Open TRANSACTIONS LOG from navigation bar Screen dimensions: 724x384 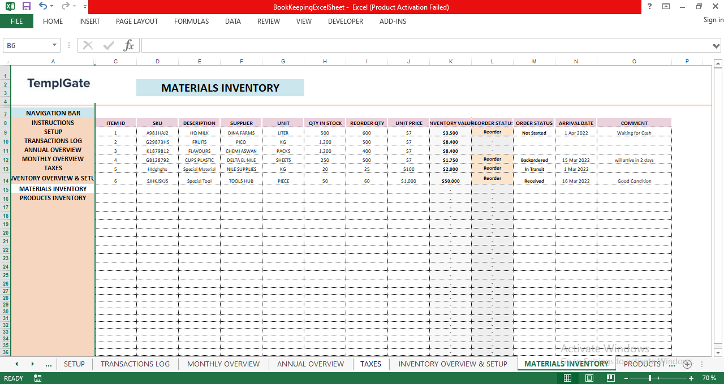(x=53, y=141)
